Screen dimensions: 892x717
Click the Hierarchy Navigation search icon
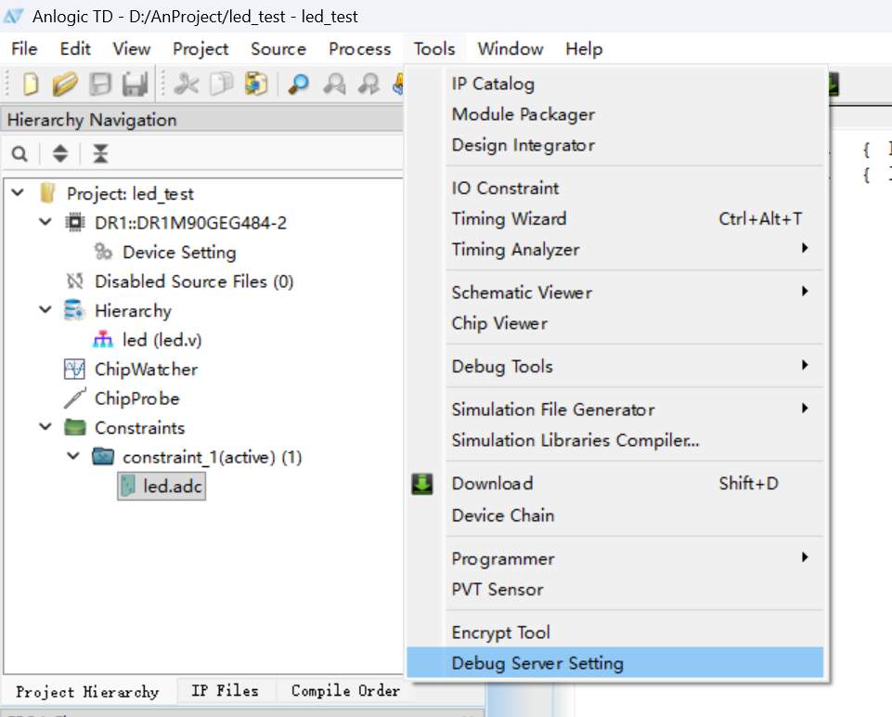(19, 153)
